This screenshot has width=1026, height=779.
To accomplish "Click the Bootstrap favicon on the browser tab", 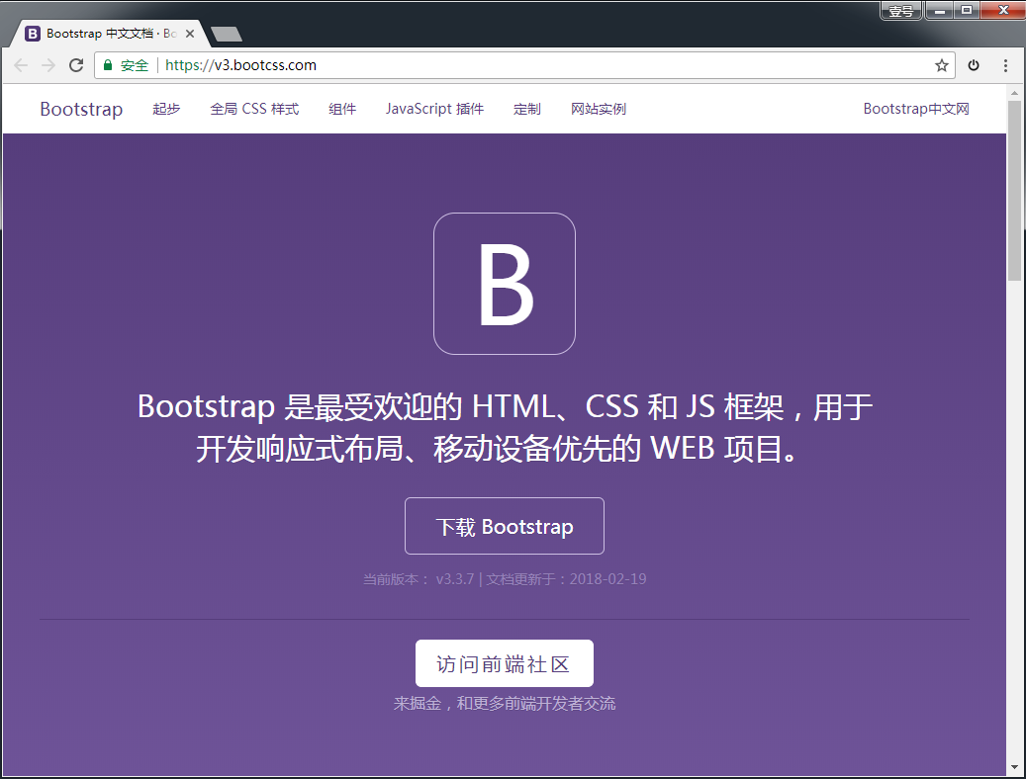I will click(x=34, y=33).
